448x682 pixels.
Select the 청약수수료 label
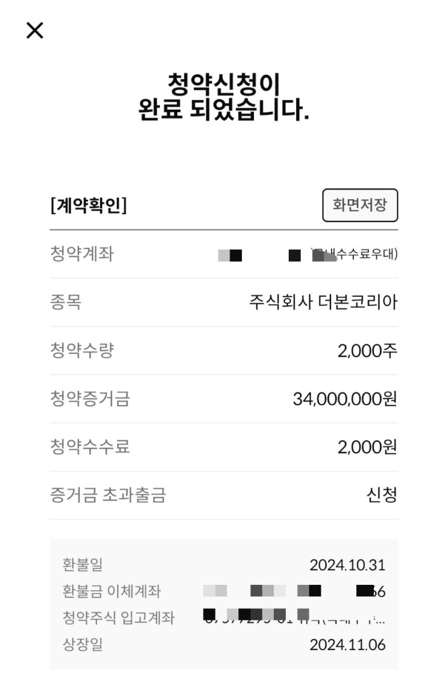point(90,447)
